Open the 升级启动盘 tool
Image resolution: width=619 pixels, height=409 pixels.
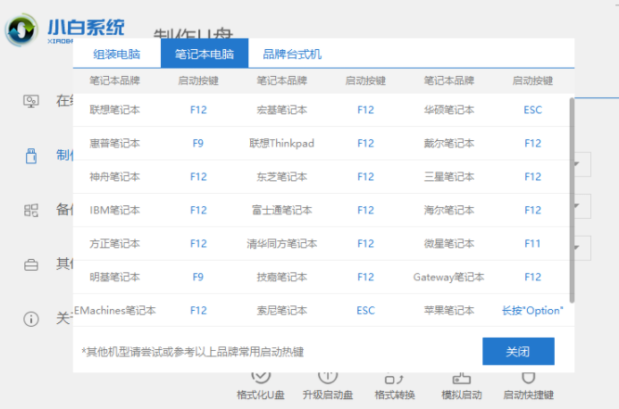tap(328, 383)
